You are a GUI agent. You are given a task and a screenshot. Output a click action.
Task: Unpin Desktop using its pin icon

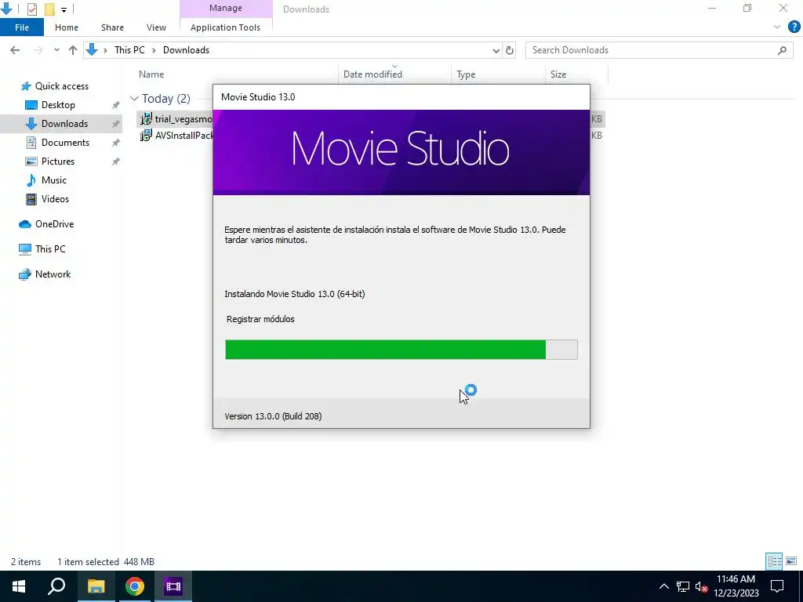[x=116, y=105]
